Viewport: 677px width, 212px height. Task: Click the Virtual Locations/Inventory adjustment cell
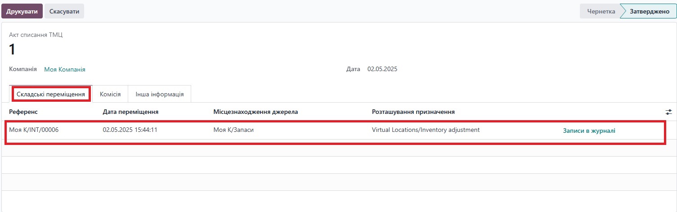coord(426,130)
